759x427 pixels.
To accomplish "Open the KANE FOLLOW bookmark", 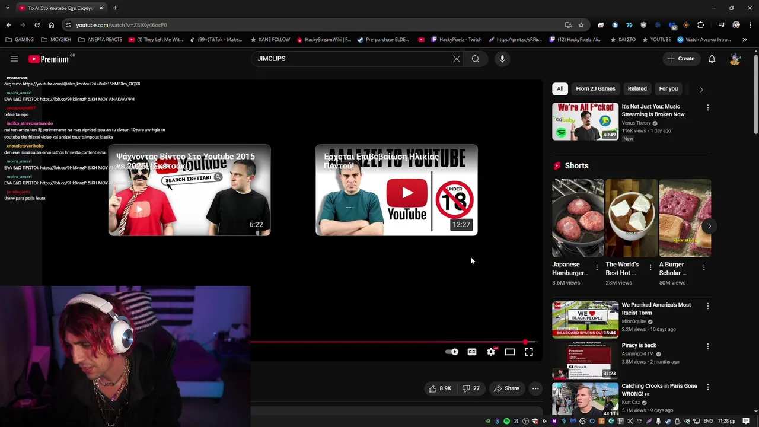I will (x=270, y=40).
